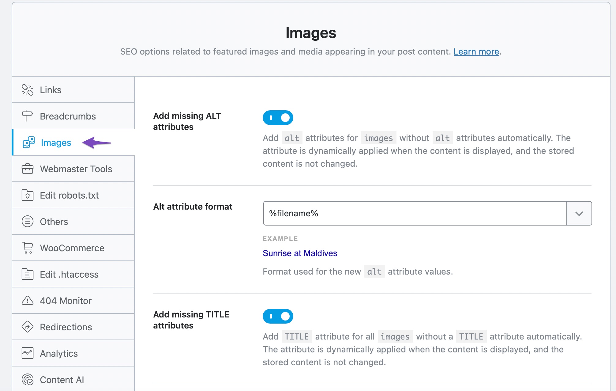
Task: Click the Alt attribute format label
Action: [x=193, y=207]
